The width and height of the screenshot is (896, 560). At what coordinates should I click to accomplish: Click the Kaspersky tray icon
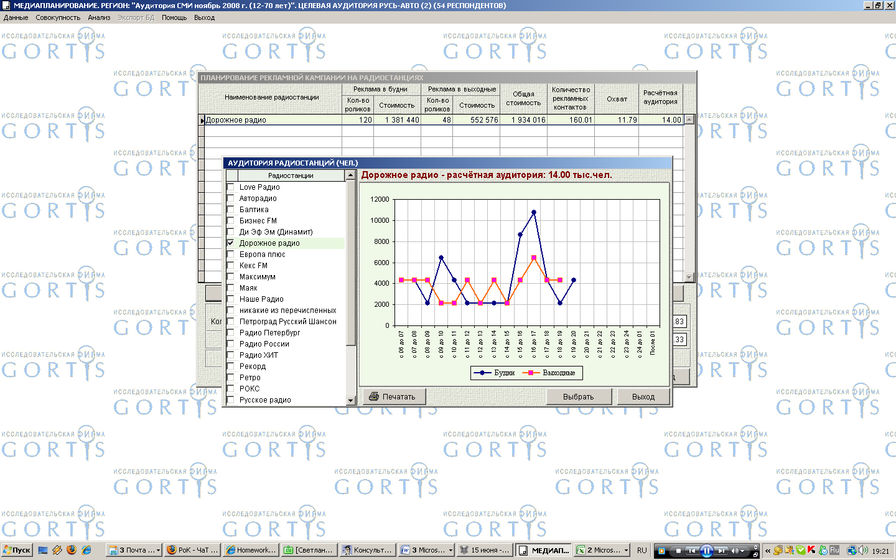(x=811, y=550)
